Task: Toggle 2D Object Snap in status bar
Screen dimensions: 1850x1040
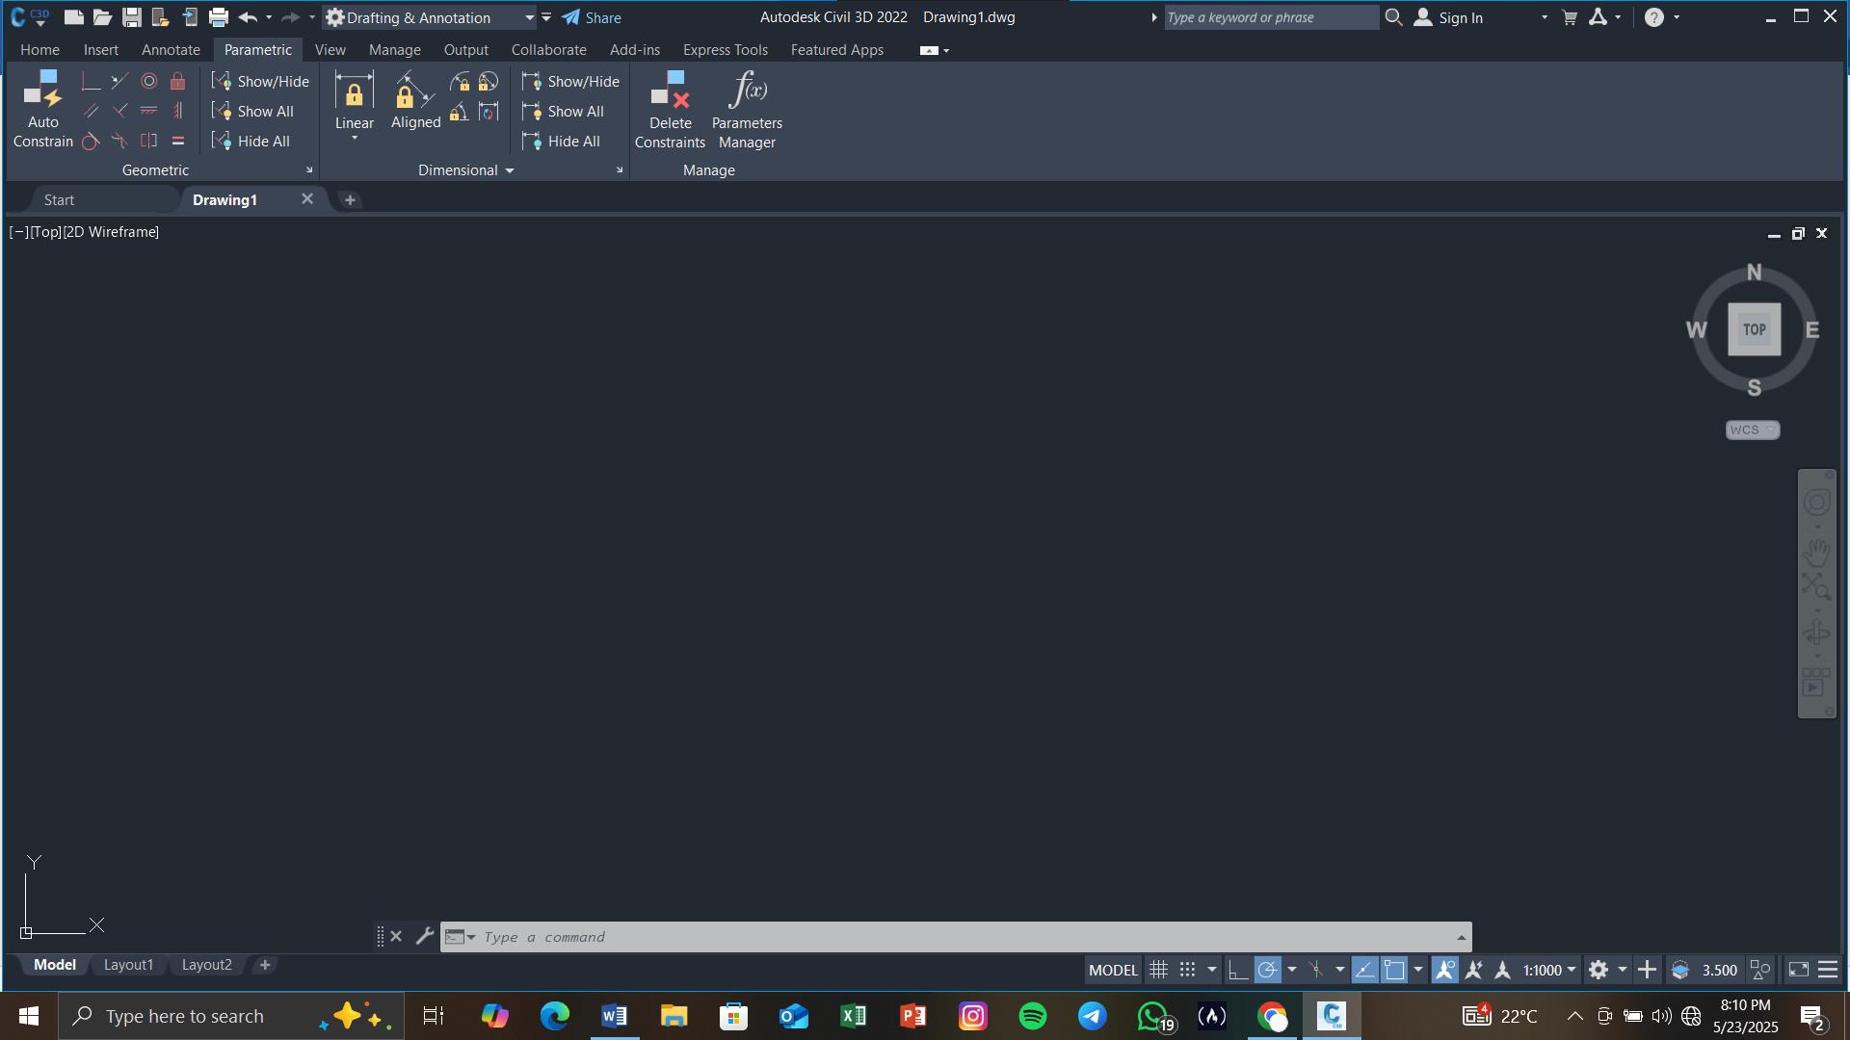Action: click(x=1394, y=970)
